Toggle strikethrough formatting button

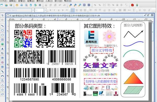[x=63, y=10]
